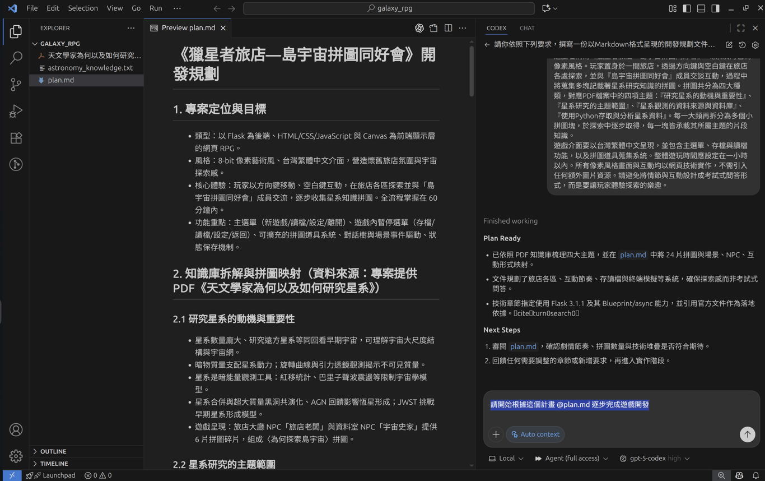Open Codex chat history icon

point(742,45)
